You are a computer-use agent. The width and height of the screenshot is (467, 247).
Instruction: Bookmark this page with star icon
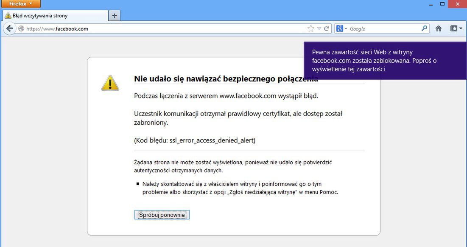[310, 28]
